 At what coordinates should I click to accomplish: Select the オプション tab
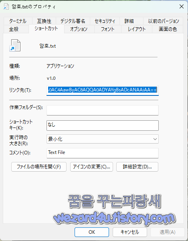pos(79,29)
